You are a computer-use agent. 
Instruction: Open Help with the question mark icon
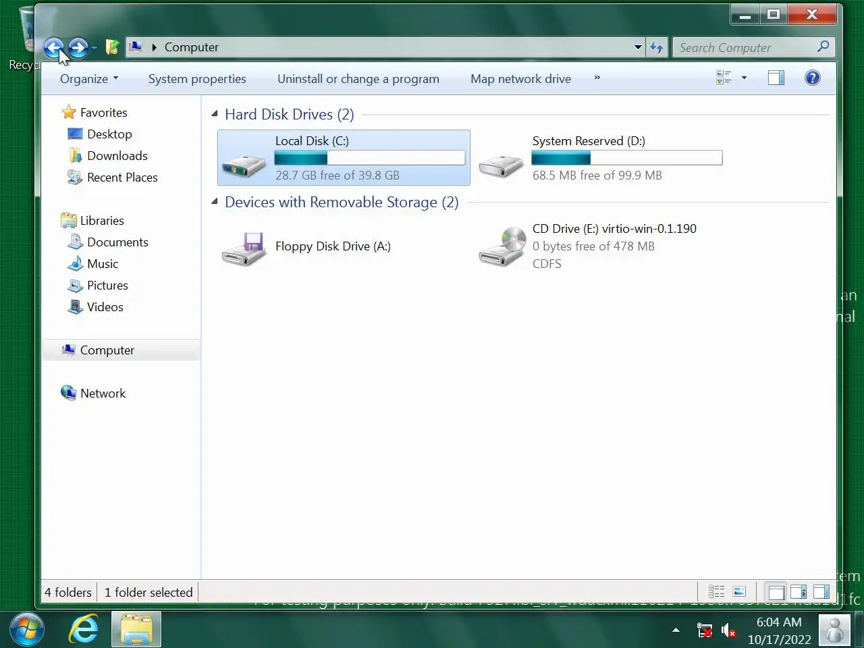click(x=813, y=78)
